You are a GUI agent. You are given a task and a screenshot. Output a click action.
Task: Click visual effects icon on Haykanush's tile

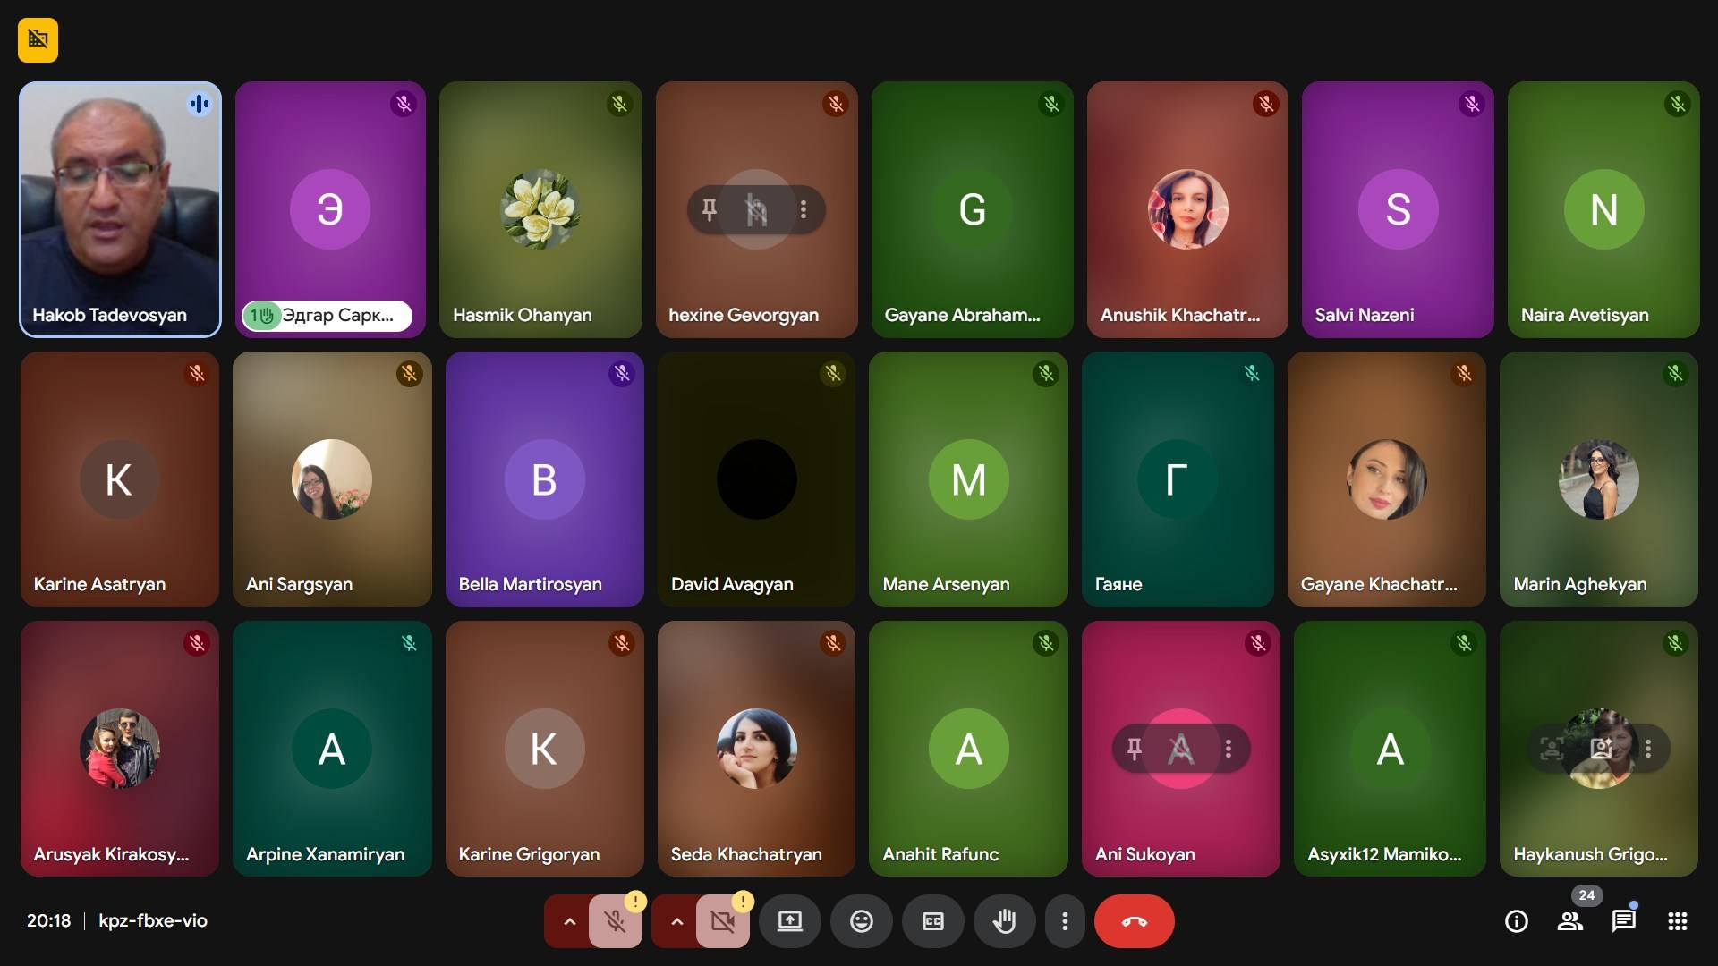pyautogui.click(x=1600, y=749)
